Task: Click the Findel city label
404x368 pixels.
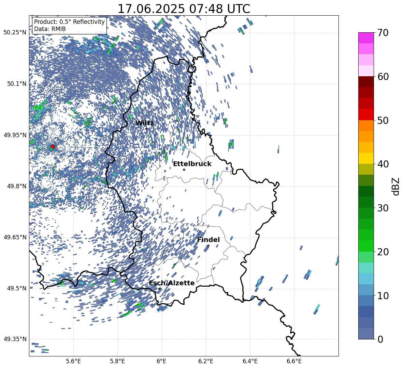Action: [x=208, y=240]
